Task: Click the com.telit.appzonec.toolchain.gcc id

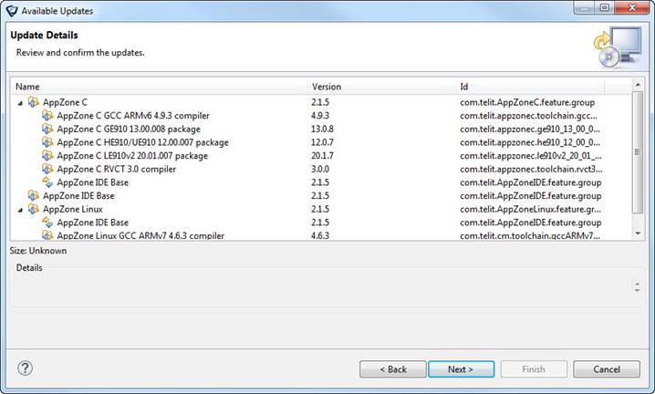Action: pyautogui.click(x=528, y=116)
